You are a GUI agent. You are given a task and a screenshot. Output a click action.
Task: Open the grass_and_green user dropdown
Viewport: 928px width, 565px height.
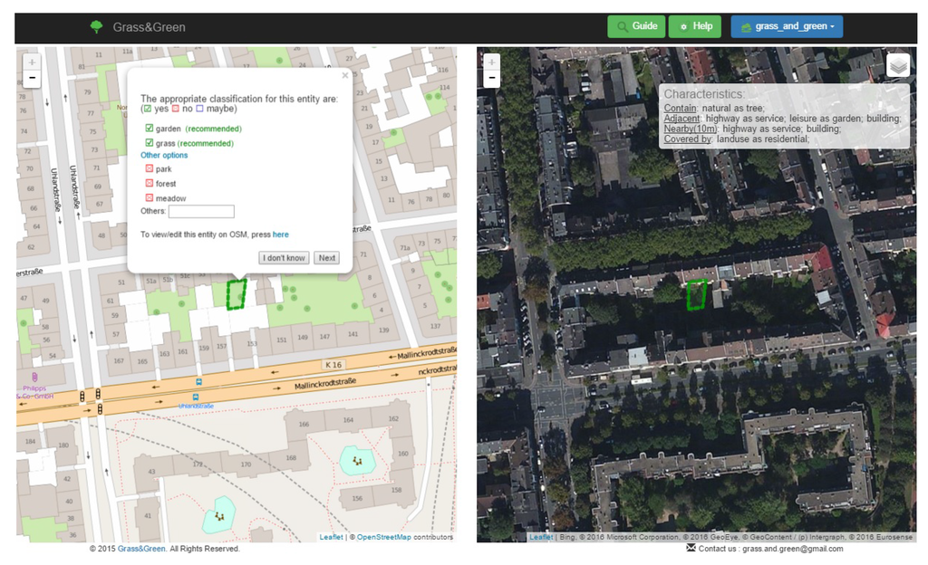[787, 26]
